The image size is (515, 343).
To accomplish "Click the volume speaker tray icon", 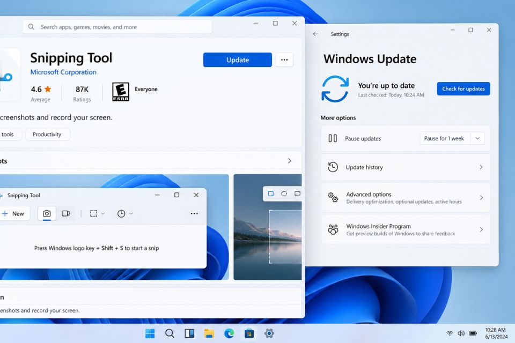I will tap(461, 333).
